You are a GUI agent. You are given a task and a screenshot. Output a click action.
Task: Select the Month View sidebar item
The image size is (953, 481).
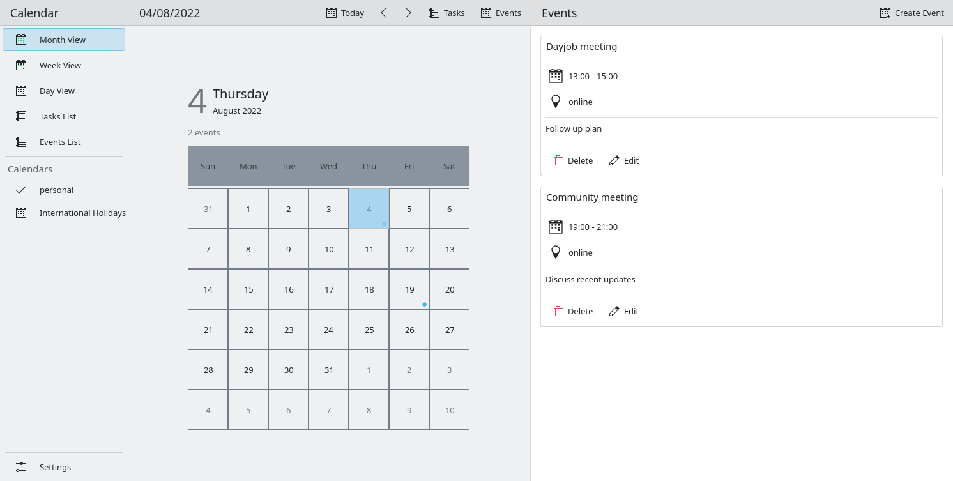click(63, 40)
